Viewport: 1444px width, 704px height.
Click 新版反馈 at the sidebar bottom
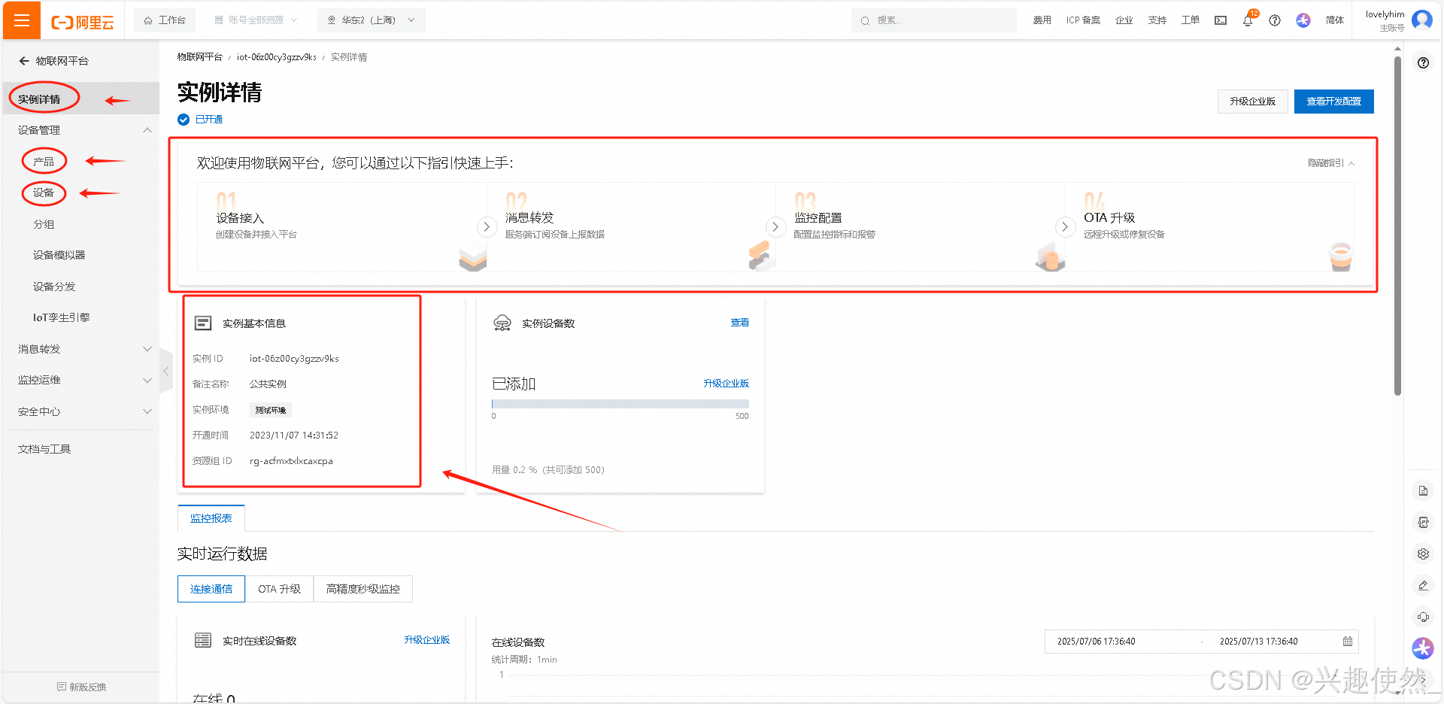(x=81, y=687)
